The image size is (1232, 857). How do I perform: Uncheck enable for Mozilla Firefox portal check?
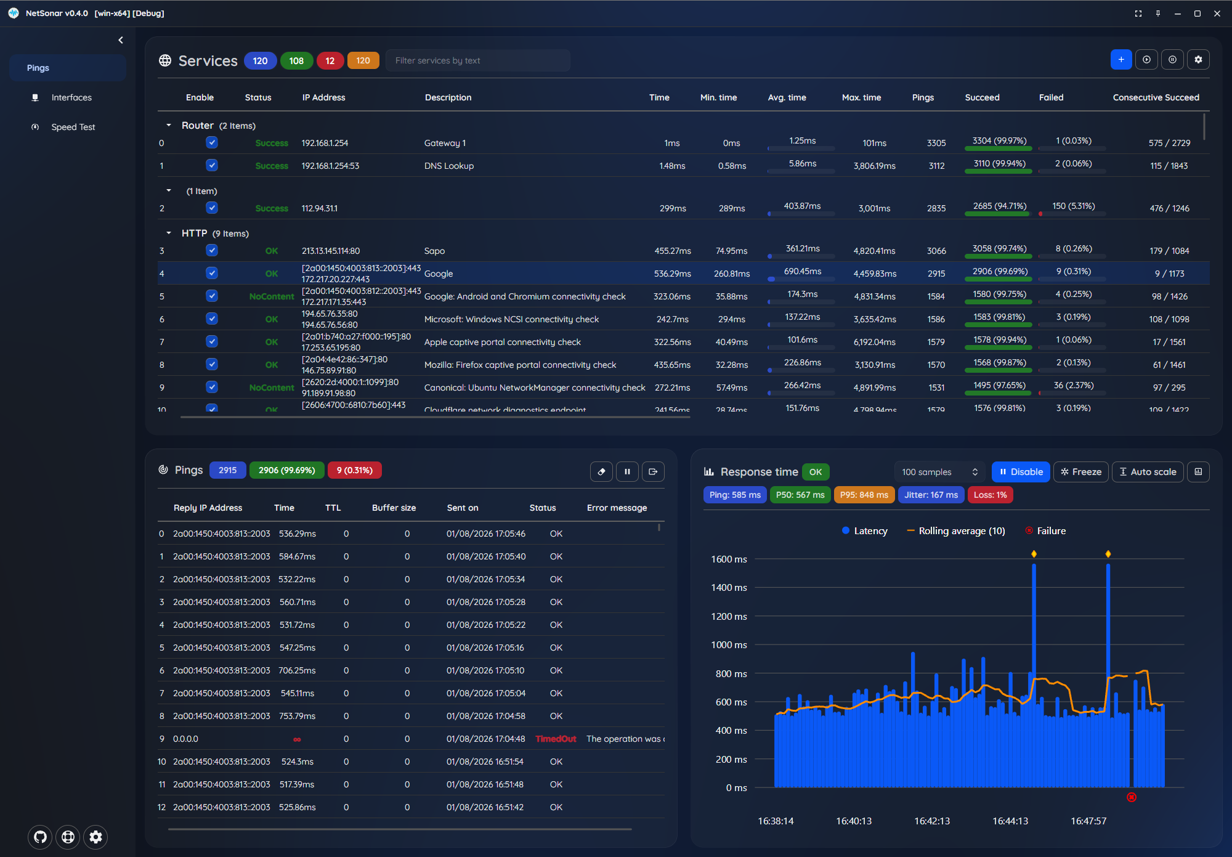[212, 364]
